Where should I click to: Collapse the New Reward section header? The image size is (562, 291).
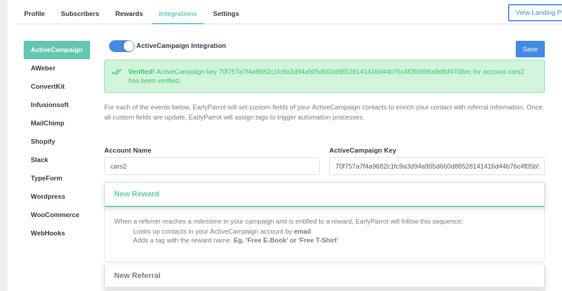click(x=325, y=195)
